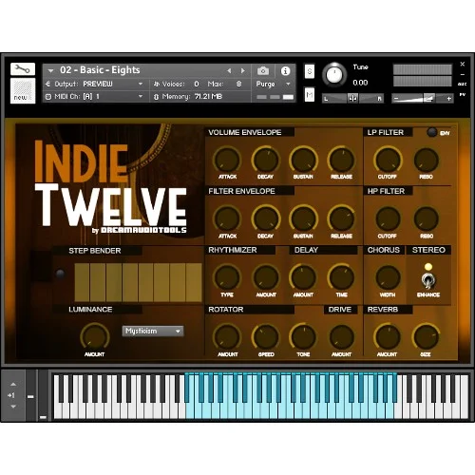Go to previous preset with left arrow
This screenshot has width=475, height=475.
[x=229, y=71]
